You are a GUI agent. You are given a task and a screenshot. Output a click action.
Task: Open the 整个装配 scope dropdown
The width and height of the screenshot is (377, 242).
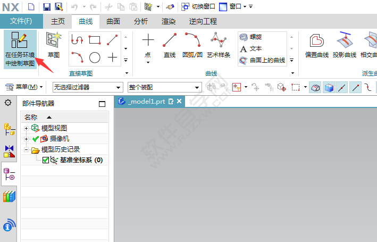click(x=164, y=87)
